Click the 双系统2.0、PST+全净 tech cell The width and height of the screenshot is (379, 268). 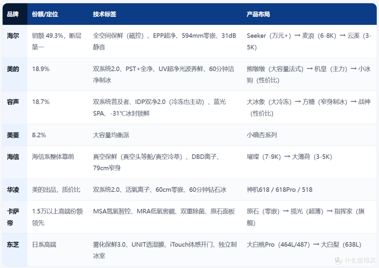pyautogui.click(x=165, y=74)
